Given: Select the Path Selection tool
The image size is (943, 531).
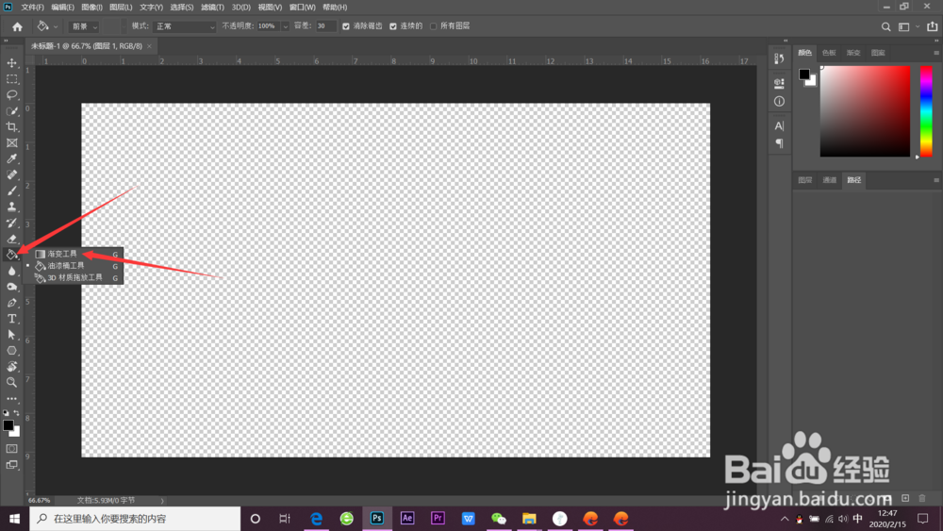Looking at the screenshot, I should click(11, 335).
